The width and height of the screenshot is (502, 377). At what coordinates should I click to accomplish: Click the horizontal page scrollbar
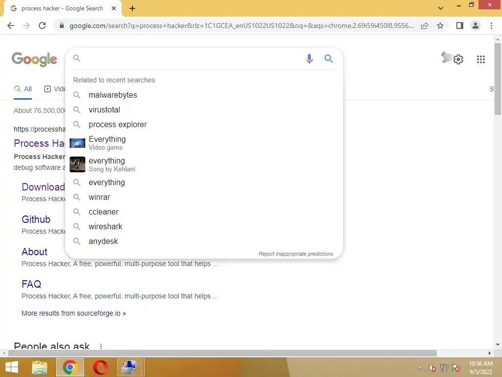[222, 353]
